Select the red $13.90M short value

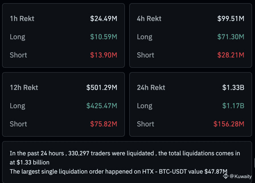(x=103, y=55)
